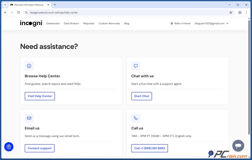Image resolution: width=252 pixels, height=160 pixels.
Task: Click Refer a friend link
Action: [x=180, y=24]
